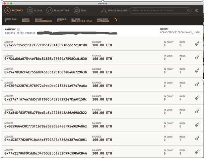Select address 0x2a84Df83F765a7F0ed3a5c7728B48A86A098CD22
The height and width of the screenshot is (158, 204).
[46, 113]
